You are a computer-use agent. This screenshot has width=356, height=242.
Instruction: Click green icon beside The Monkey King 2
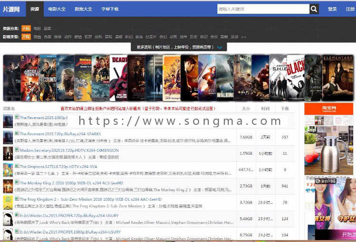[x=17, y=182]
